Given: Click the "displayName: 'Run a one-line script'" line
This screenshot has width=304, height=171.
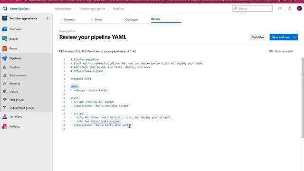Looking at the screenshot, I should [102, 106].
